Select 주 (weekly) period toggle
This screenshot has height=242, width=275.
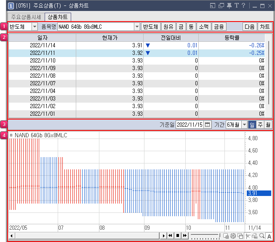[260, 125]
